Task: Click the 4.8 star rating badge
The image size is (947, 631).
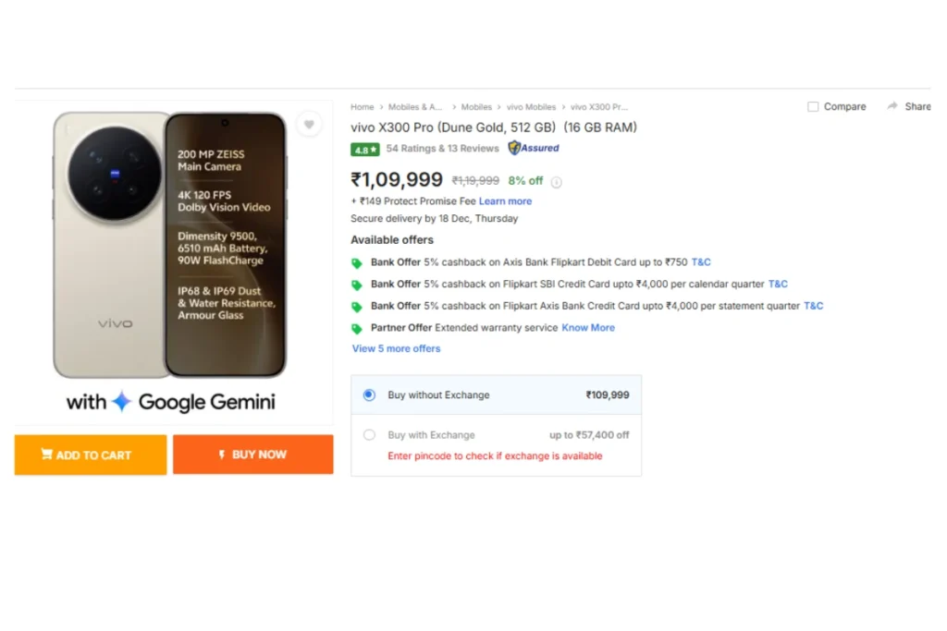Action: 364,149
